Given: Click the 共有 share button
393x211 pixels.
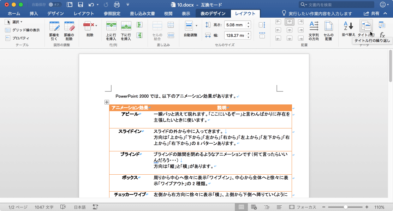Looking at the screenshot, I should 372,13.
